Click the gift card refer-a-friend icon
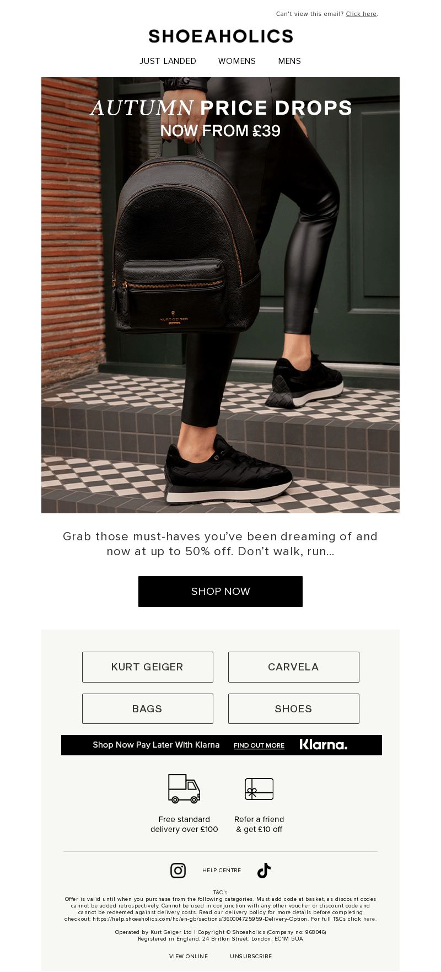The width and height of the screenshot is (441, 972). tap(259, 789)
